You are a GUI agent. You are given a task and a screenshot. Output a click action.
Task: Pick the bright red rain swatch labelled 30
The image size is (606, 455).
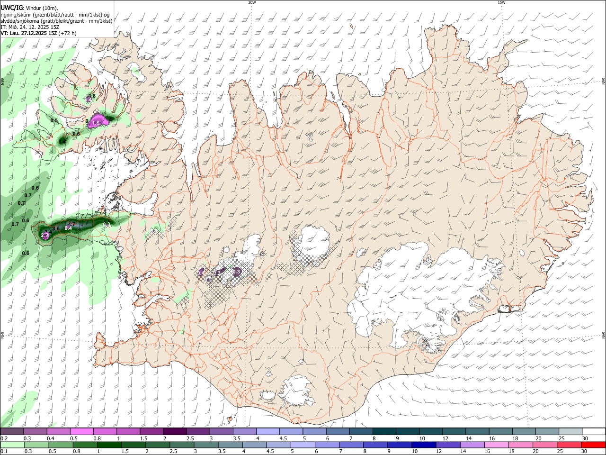[594, 445]
